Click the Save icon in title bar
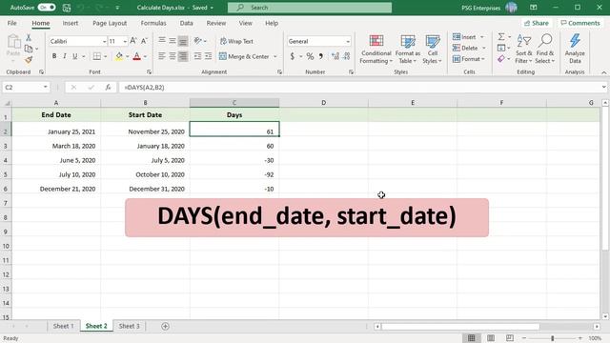610x343 pixels. [x=67, y=8]
